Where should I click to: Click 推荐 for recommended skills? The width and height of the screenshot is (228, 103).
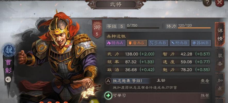[x=205, y=96]
